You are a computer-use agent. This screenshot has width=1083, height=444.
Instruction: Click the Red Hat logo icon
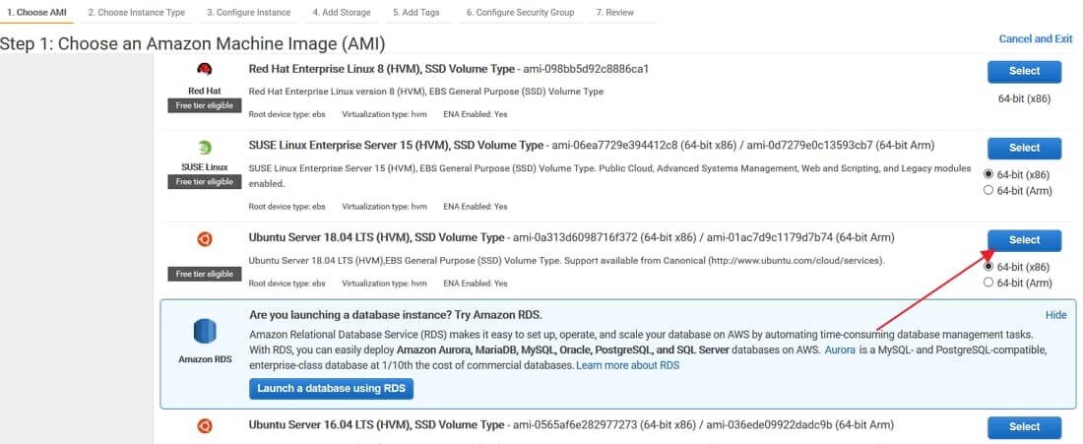coord(204,69)
